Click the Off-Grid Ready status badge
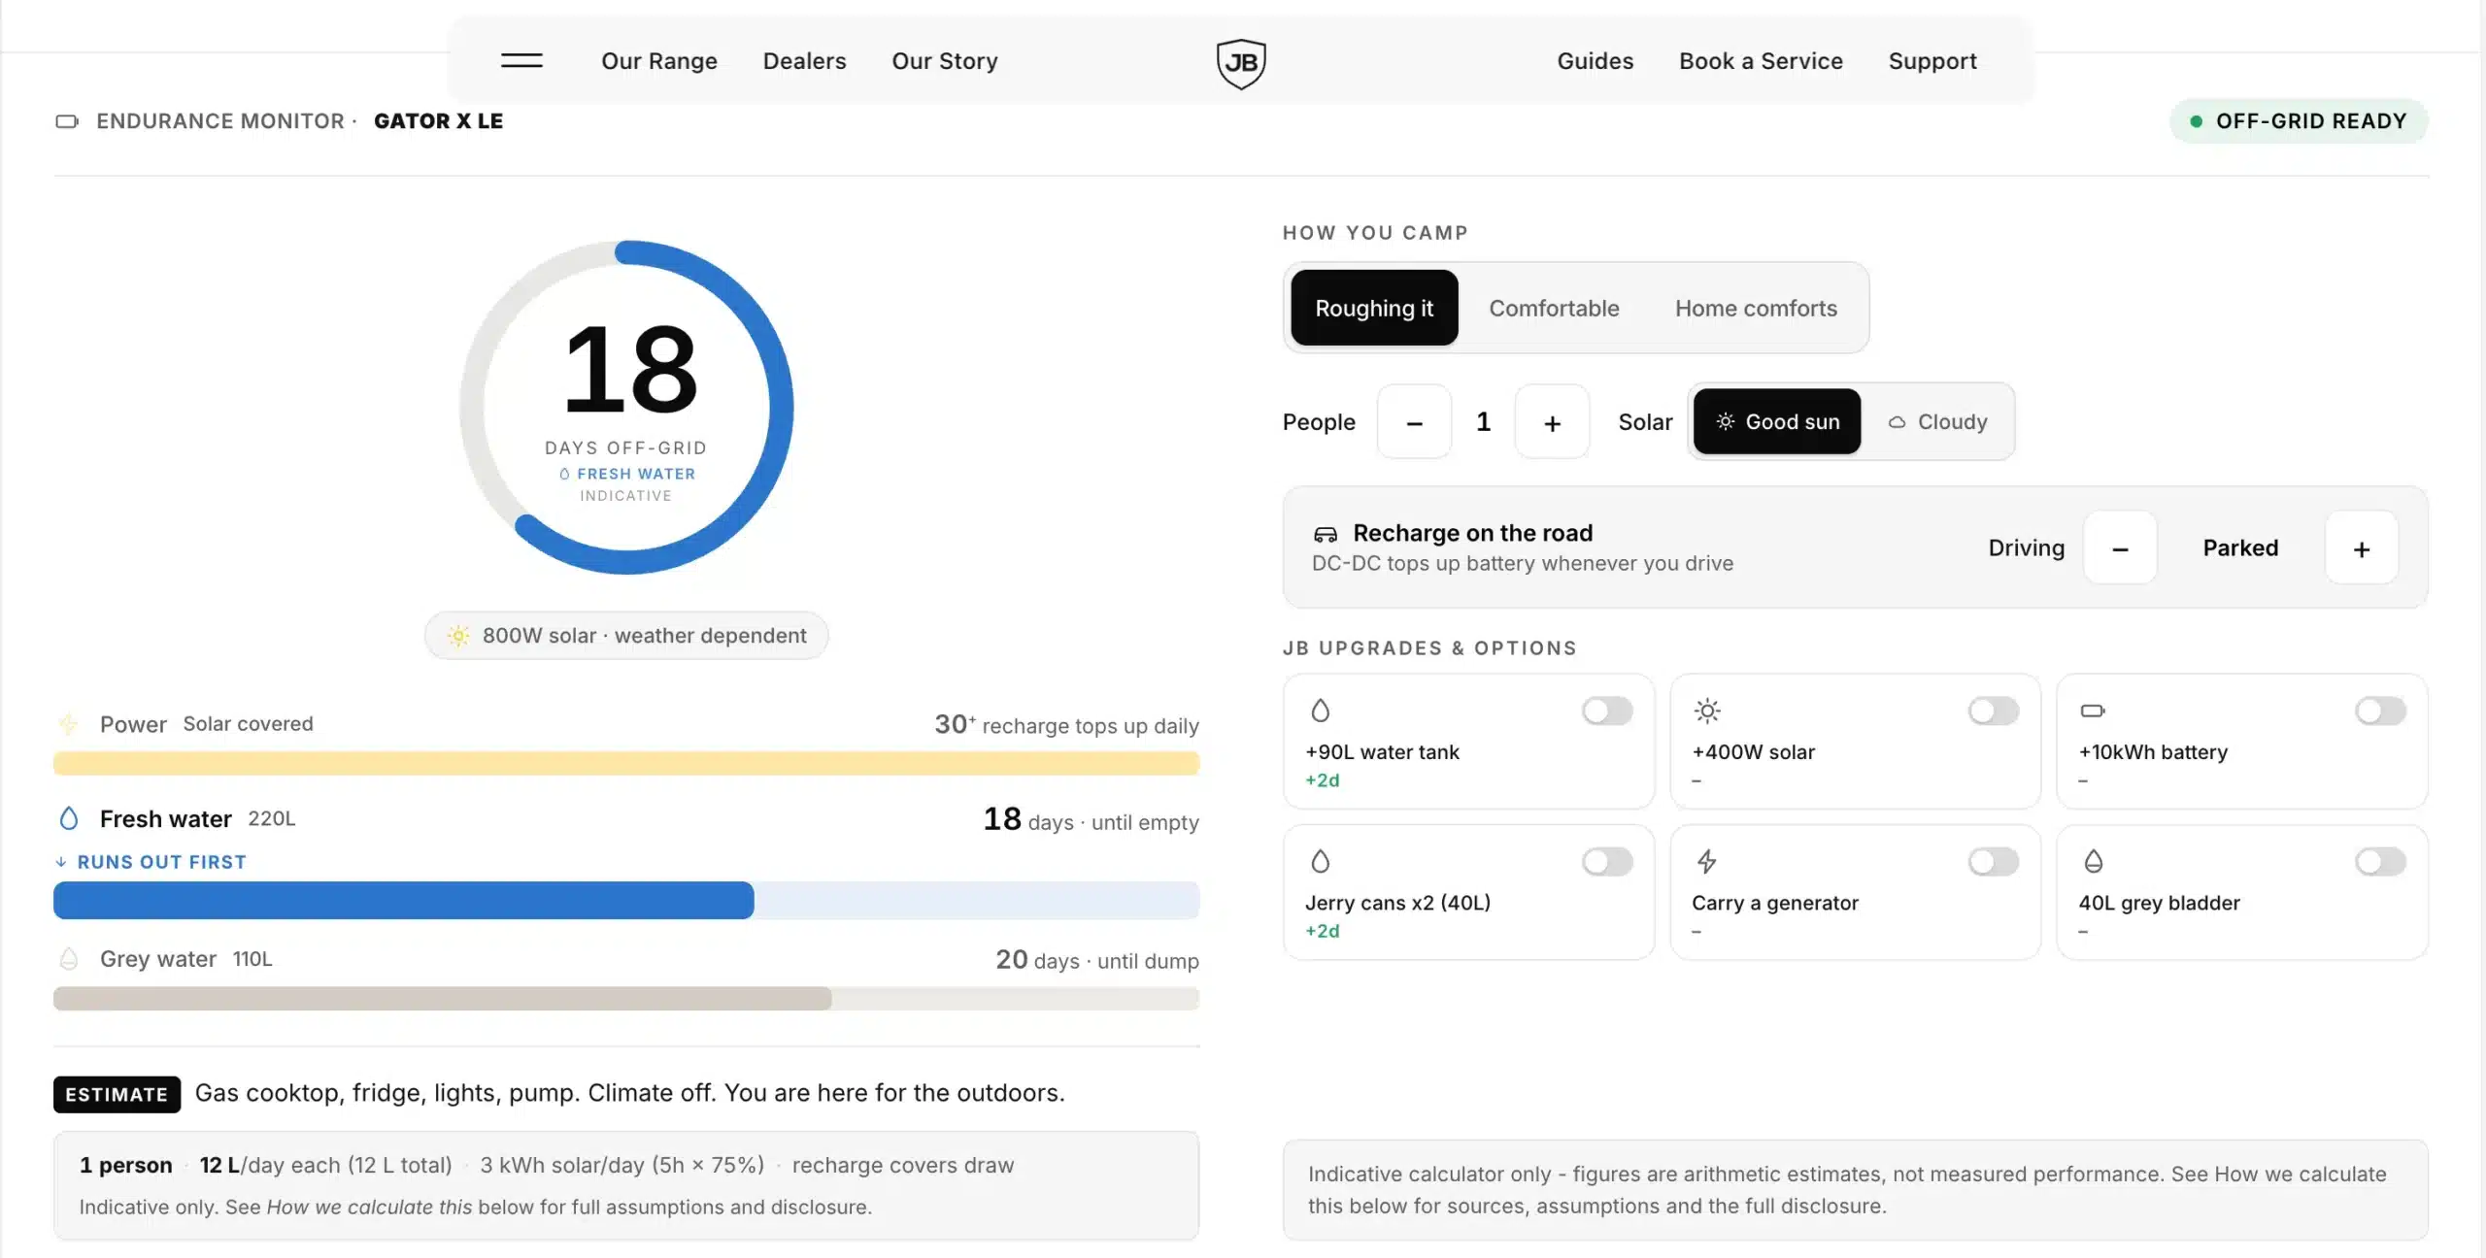 click(2299, 121)
